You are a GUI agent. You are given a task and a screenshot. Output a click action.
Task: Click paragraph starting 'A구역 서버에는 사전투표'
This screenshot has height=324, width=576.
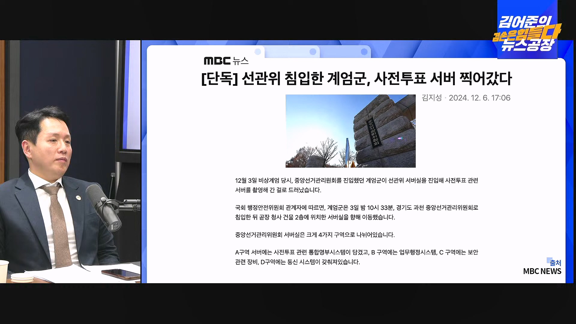pyautogui.click(x=356, y=257)
